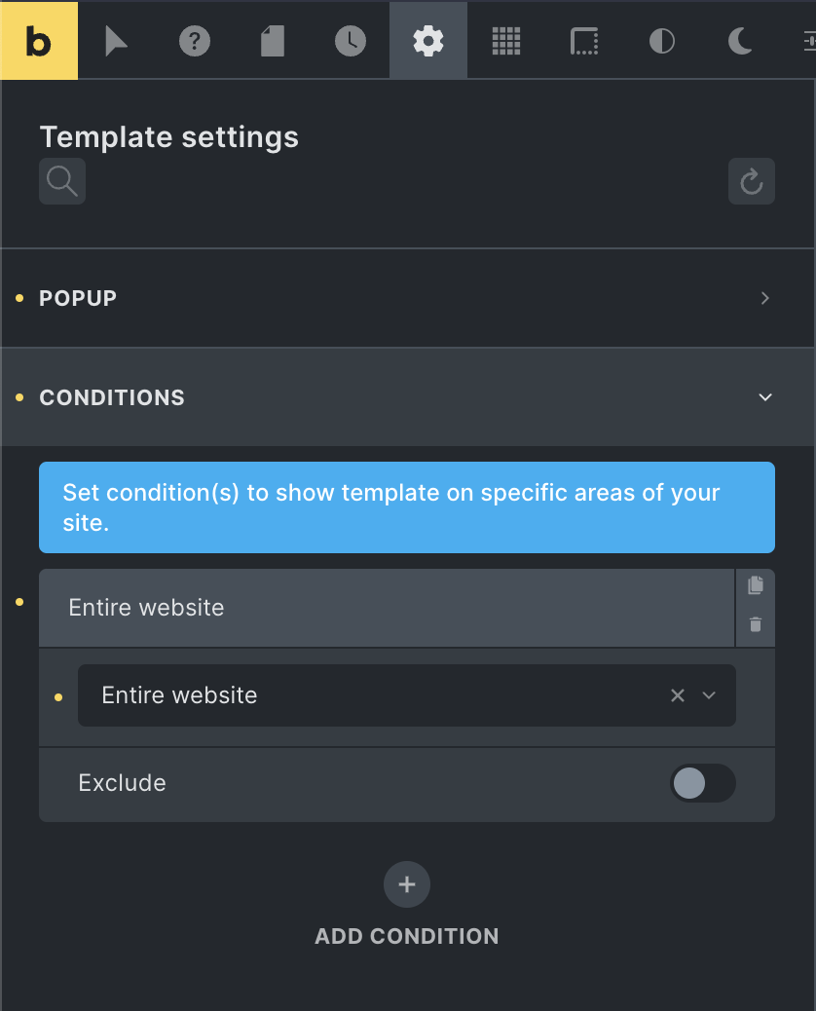The image size is (816, 1011).
Task: Open the help question mark icon
Action: (x=195, y=41)
